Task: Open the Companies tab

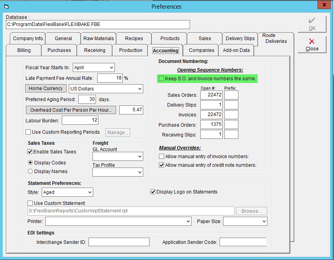Action: [201, 50]
